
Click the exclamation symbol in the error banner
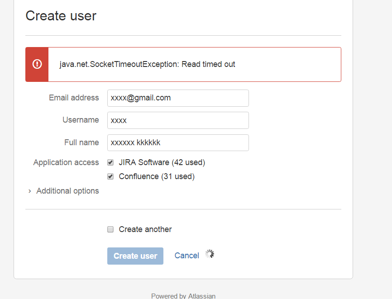tap(37, 64)
